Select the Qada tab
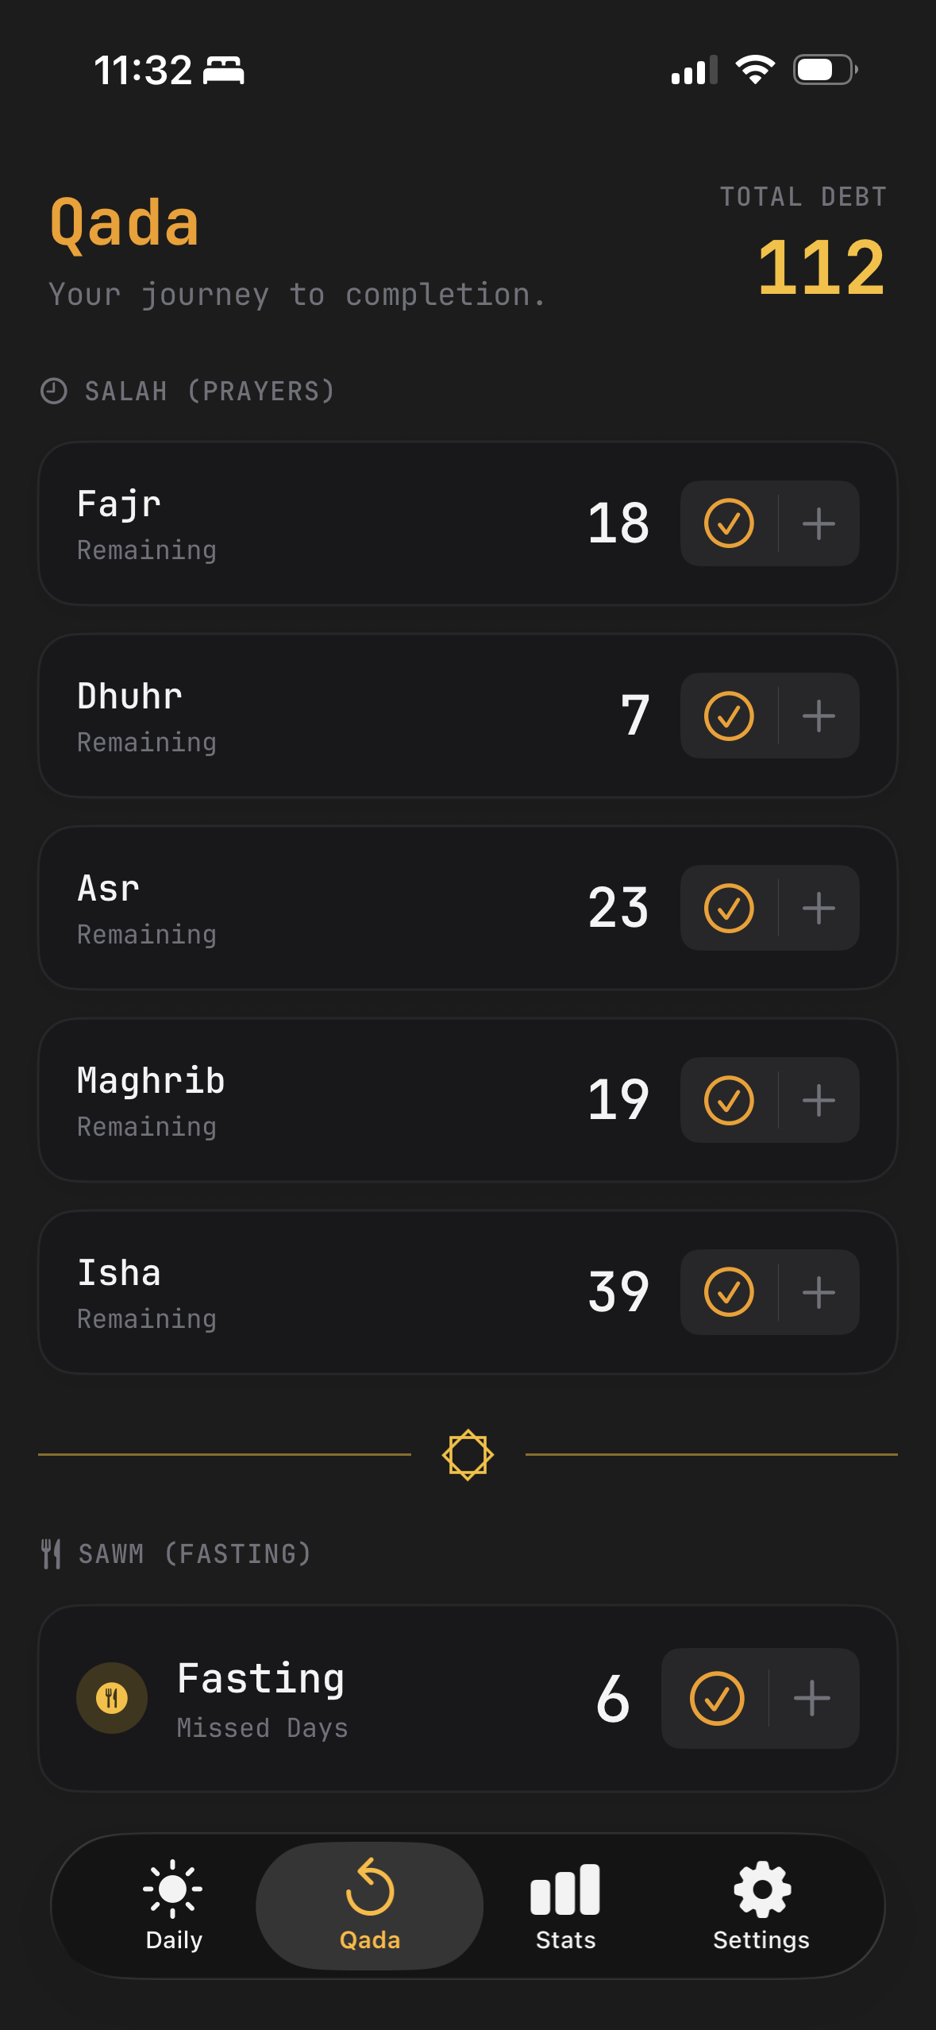 pyautogui.click(x=370, y=1905)
